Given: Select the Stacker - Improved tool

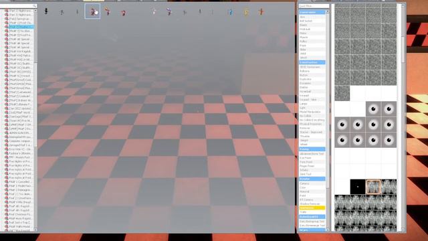Looking at the screenshot, I should click(312, 133).
